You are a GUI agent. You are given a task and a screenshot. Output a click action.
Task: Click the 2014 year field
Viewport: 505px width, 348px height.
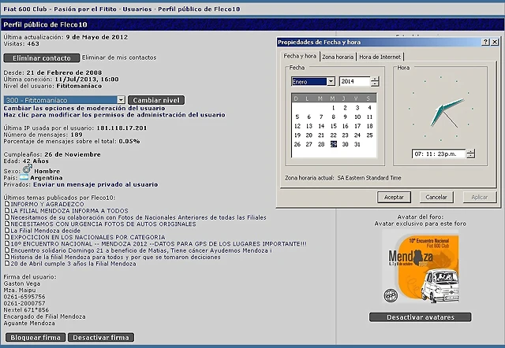coord(354,82)
